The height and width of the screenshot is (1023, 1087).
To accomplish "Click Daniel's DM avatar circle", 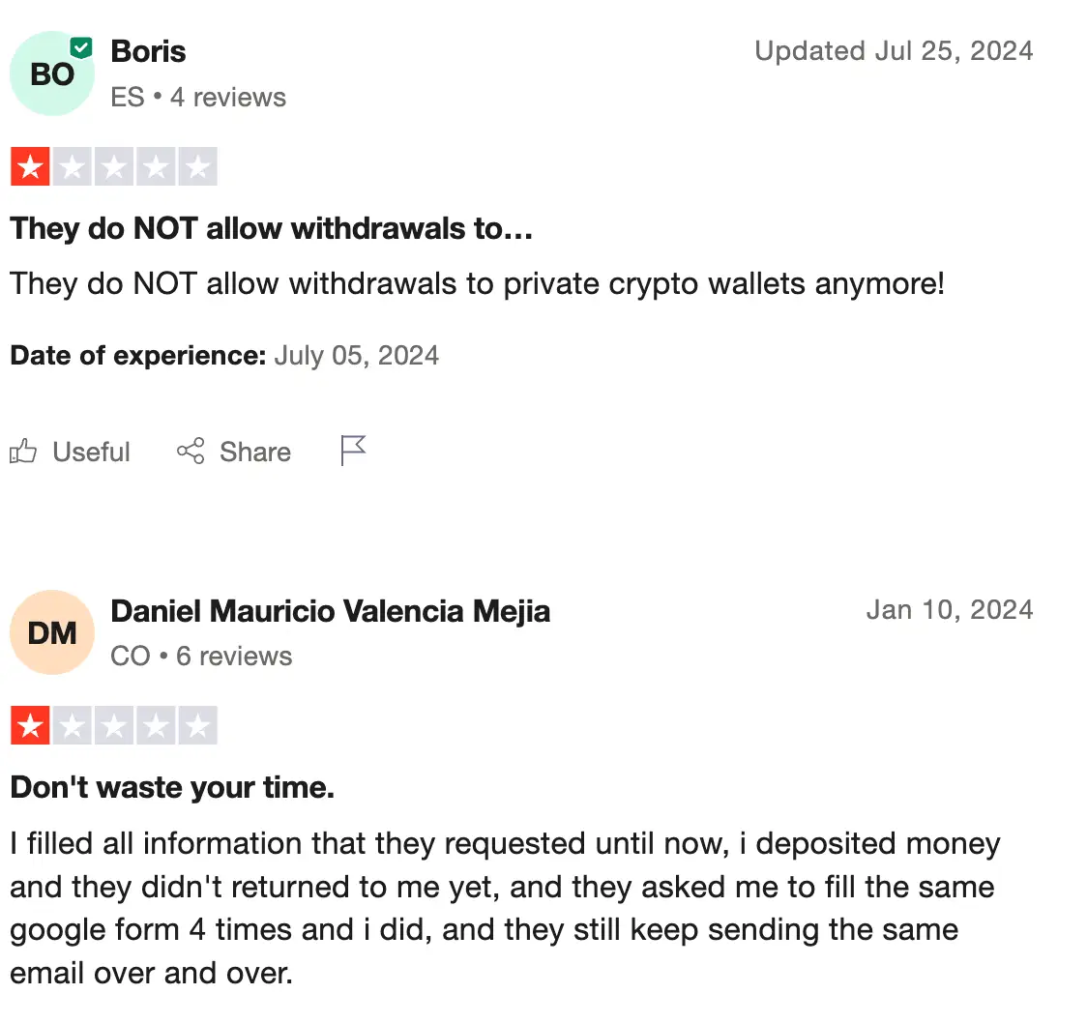I will 51,633.
